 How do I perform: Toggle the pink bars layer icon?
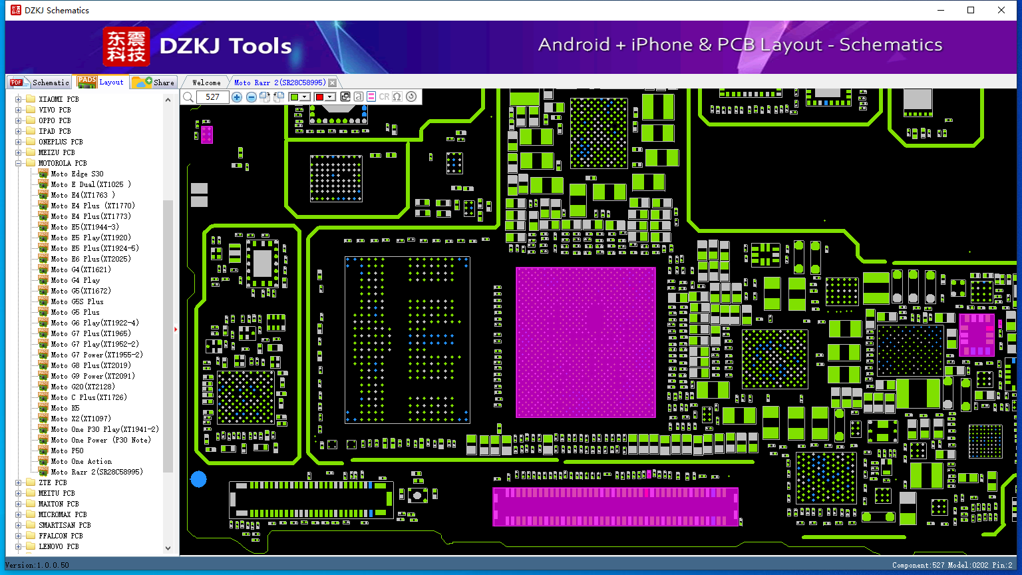tap(371, 96)
